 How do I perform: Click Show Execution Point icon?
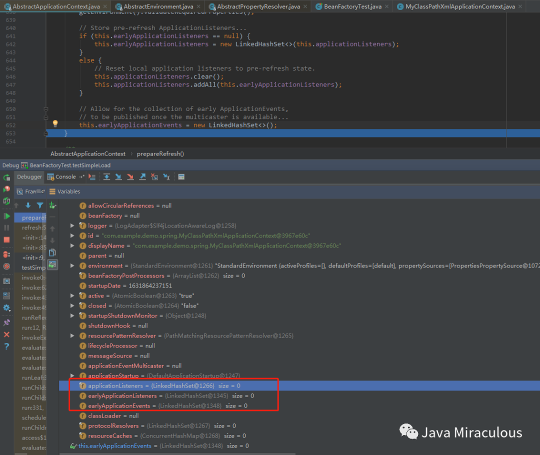92,177
